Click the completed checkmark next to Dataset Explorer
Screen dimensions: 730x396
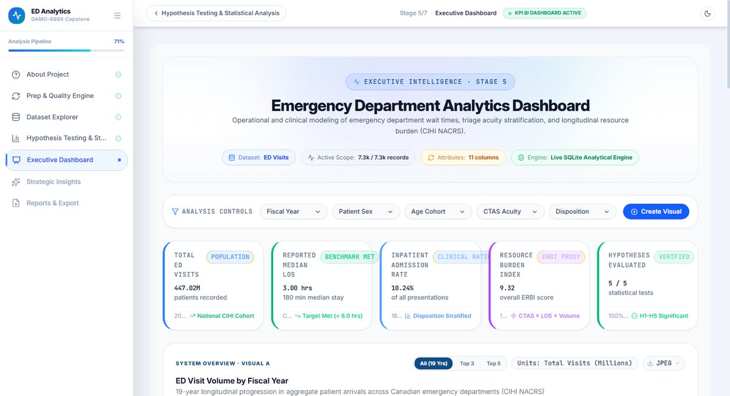[x=119, y=117]
